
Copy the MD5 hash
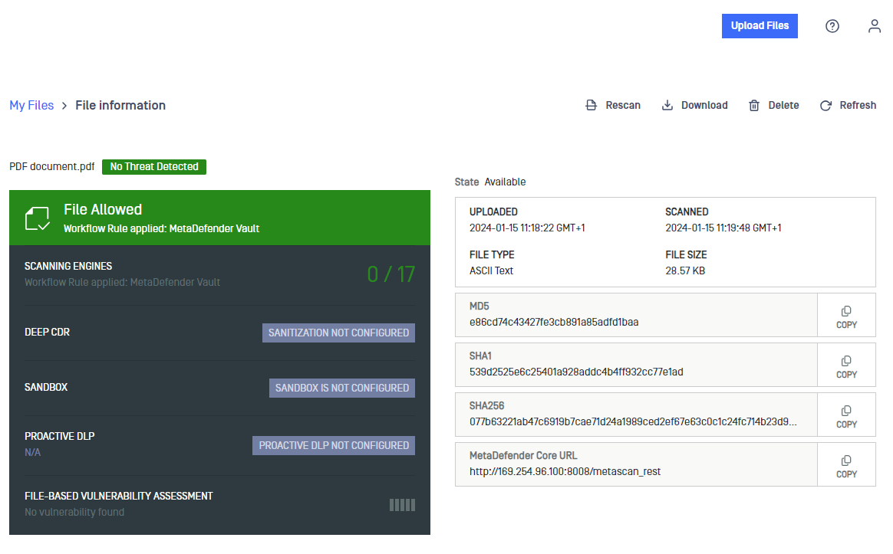point(846,316)
